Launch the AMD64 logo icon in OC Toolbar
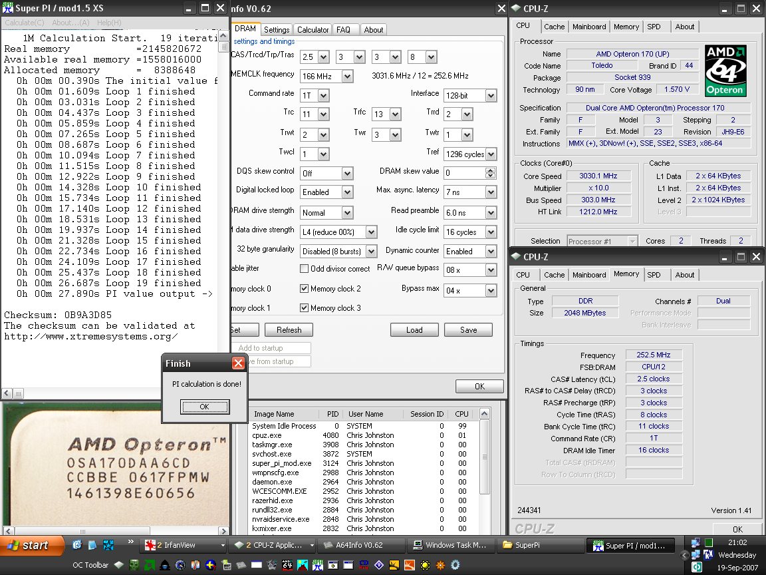This screenshot has width=766, height=575. (x=287, y=565)
